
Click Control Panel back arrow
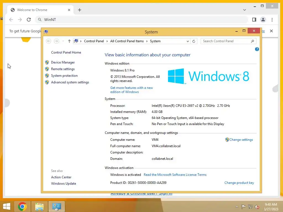point(48,41)
